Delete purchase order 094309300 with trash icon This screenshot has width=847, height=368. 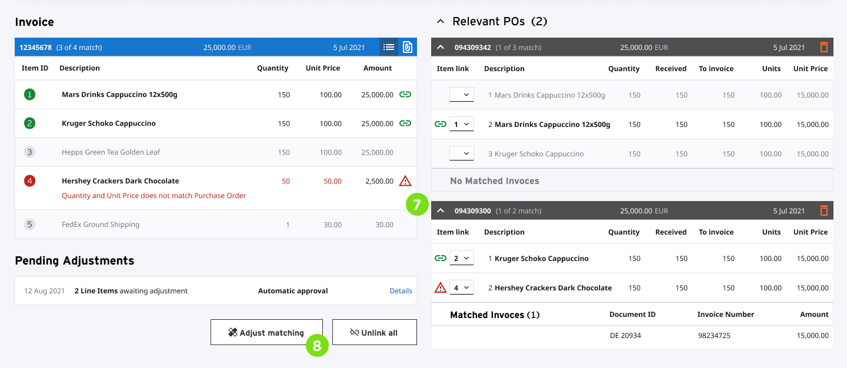[823, 210]
